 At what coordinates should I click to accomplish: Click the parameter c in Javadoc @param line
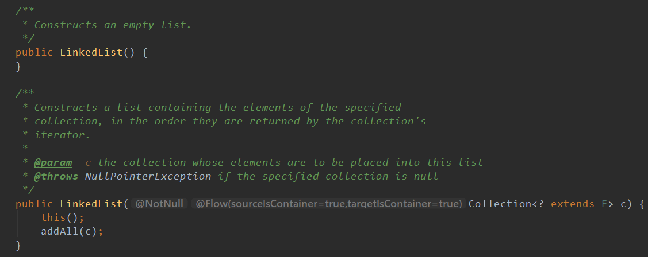click(88, 162)
